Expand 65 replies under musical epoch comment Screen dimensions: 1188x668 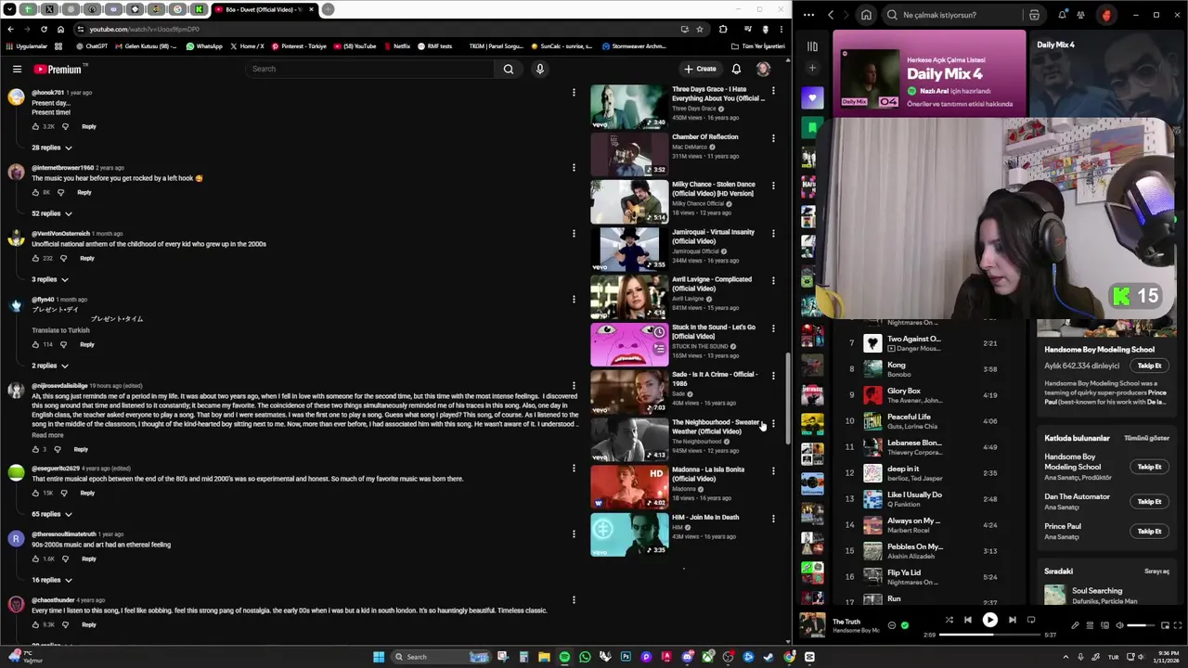point(52,514)
